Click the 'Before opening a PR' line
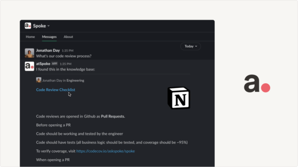Screen dimensions: 298x167 [x=53, y=125]
